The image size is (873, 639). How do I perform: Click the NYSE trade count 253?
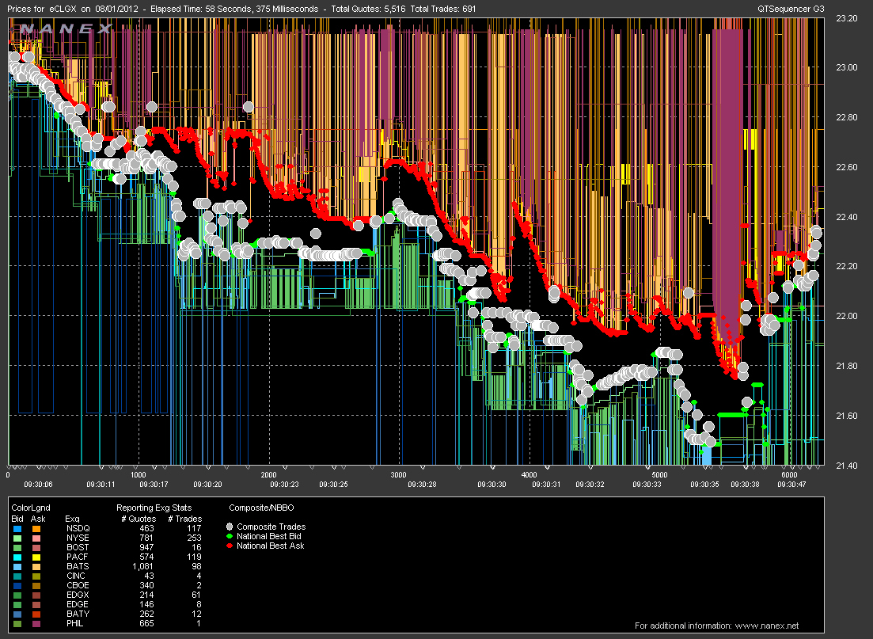point(195,538)
